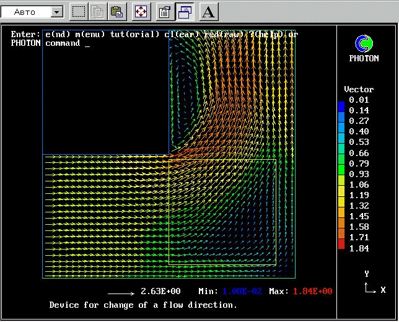Click the legend value '1.06'
Screen dimensions: 399x322
click(359, 185)
